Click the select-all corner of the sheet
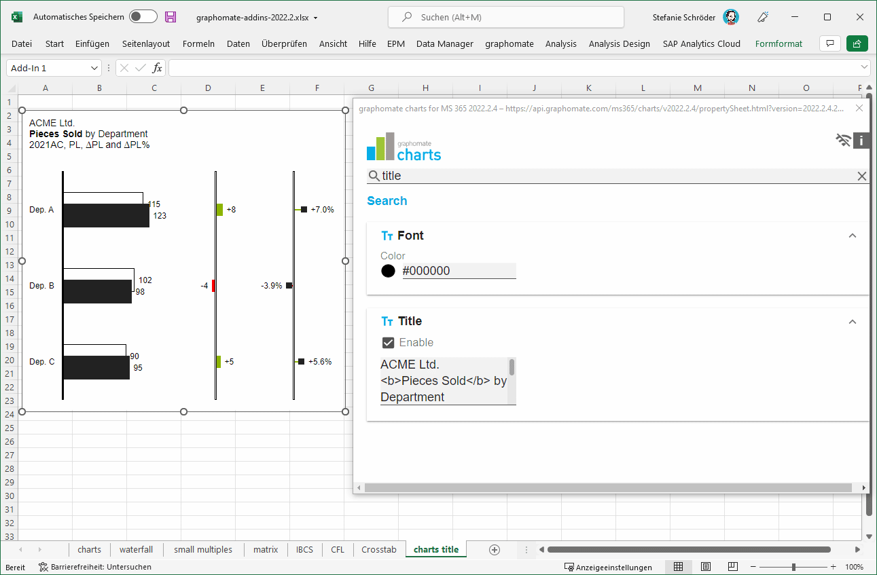This screenshot has width=877, height=575. [9, 88]
